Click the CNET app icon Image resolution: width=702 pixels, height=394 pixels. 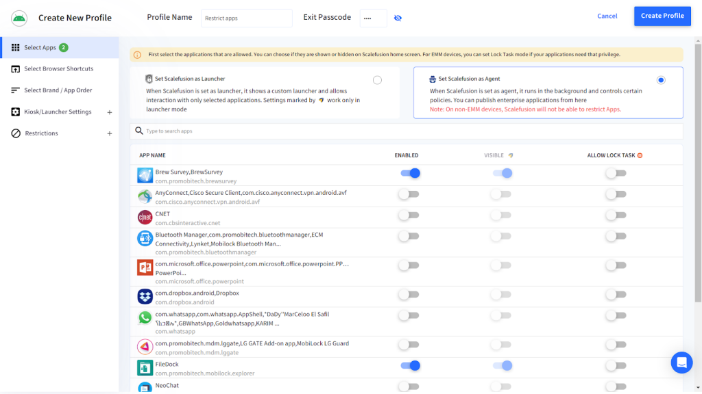pos(145,217)
